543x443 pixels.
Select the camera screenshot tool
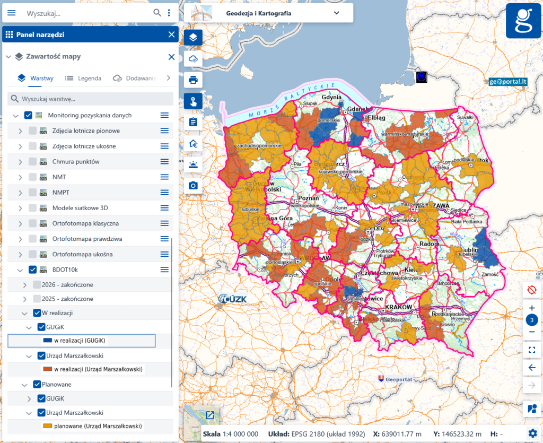193,186
